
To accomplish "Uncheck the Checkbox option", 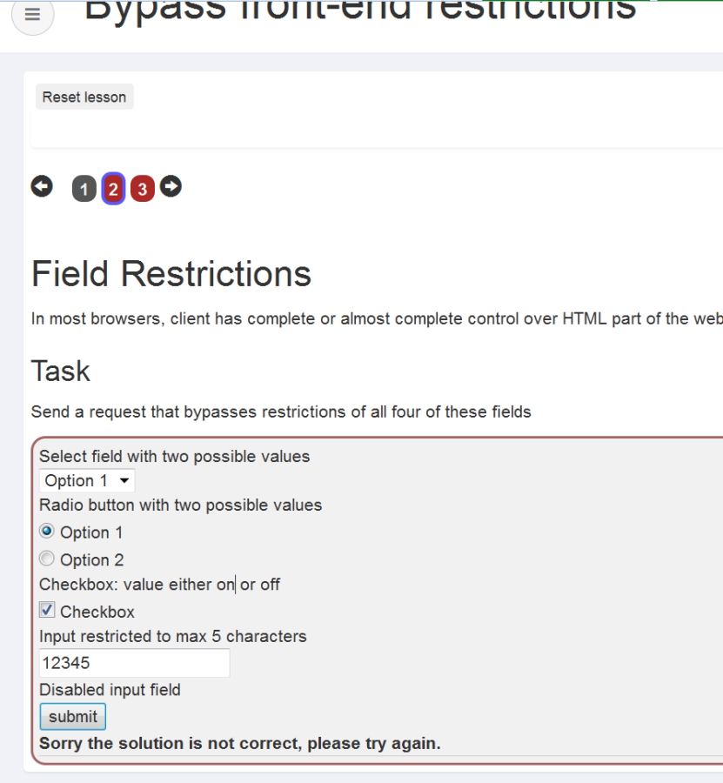I will (x=47, y=611).
